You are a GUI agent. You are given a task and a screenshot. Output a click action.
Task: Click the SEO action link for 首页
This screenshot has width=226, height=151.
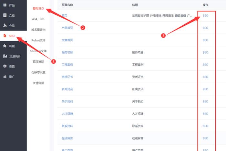click(x=205, y=15)
